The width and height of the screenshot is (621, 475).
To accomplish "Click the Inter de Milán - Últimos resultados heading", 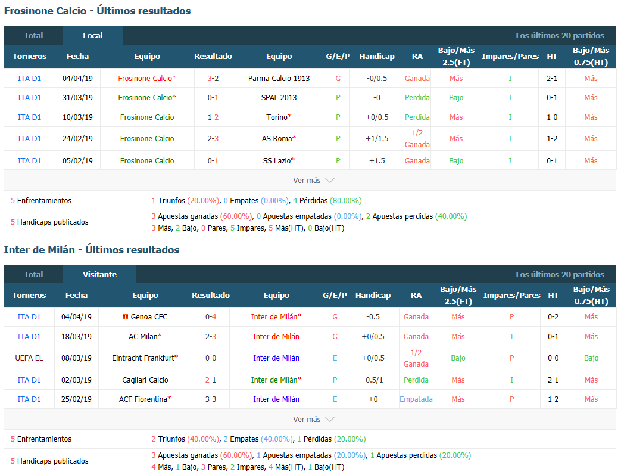I will [x=92, y=250].
